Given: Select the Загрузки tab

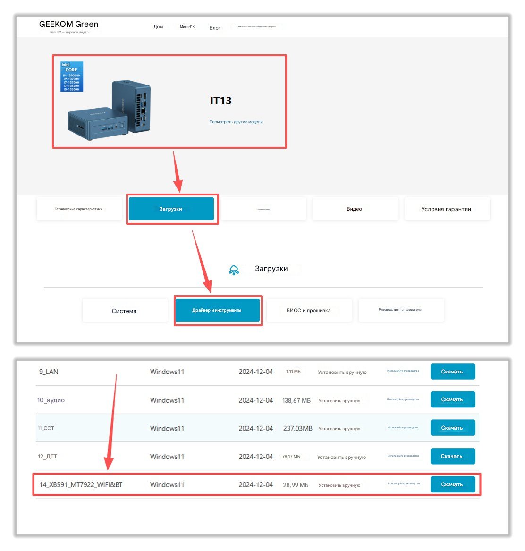Looking at the screenshot, I should pyautogui.click(x=171, y=209).
